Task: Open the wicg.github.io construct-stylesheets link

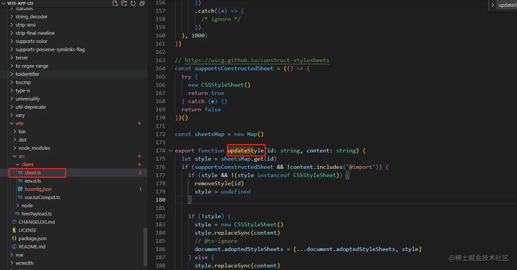Action: 257,60
